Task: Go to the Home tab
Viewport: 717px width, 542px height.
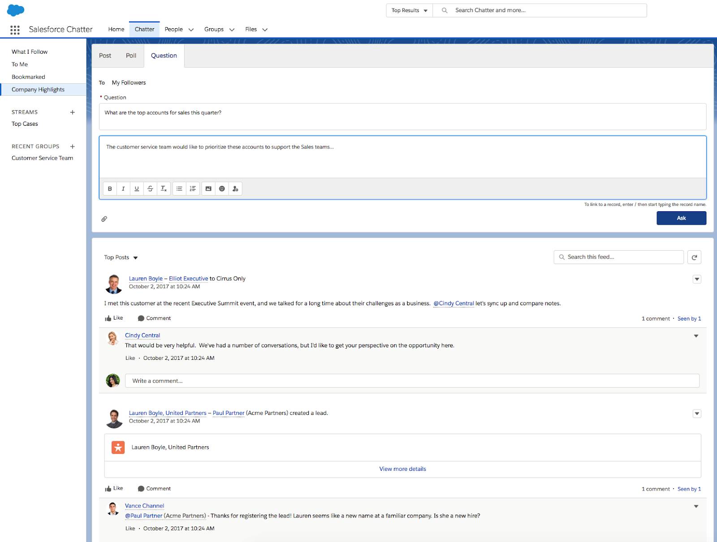Action: pyautogui.click(x=116, y=30)
